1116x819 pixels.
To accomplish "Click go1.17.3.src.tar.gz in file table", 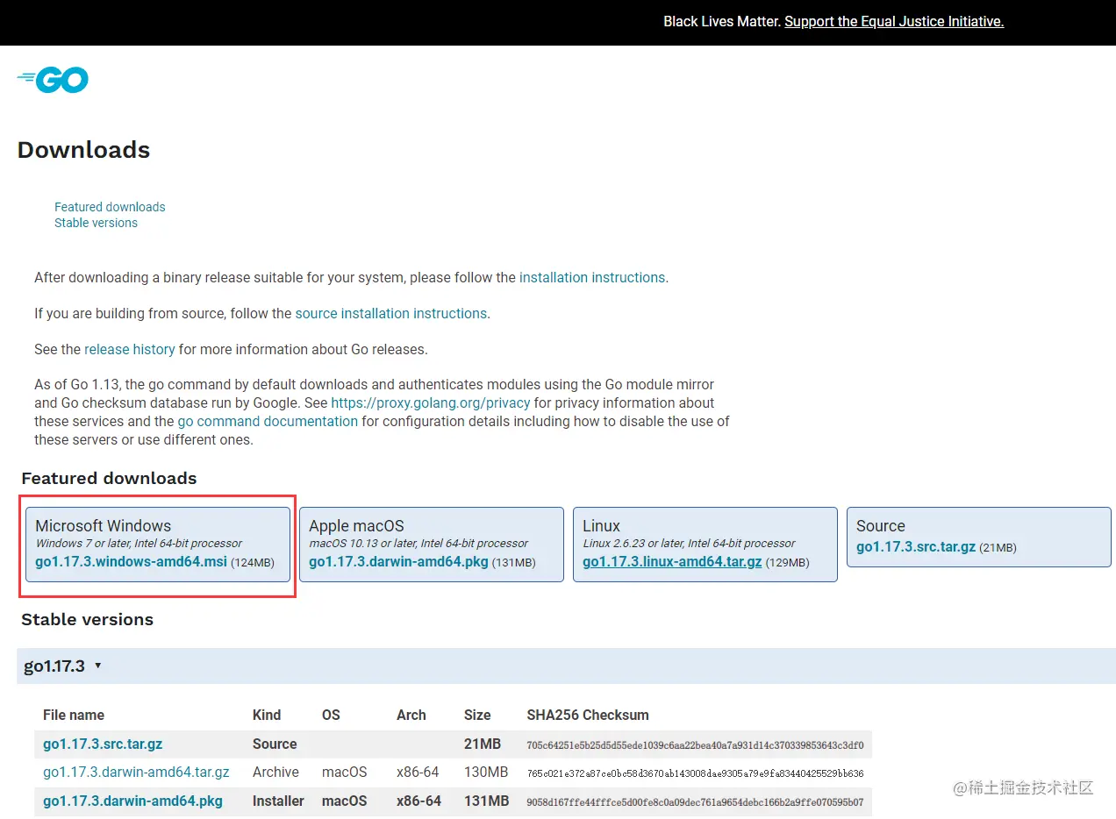I will [x=103, y=744].
